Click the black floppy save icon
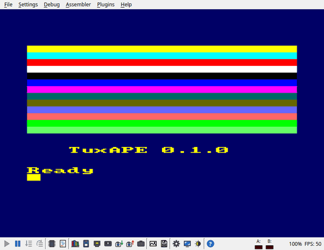The width and height of the screenshot is (324, 250). click(x=164, y=244)
